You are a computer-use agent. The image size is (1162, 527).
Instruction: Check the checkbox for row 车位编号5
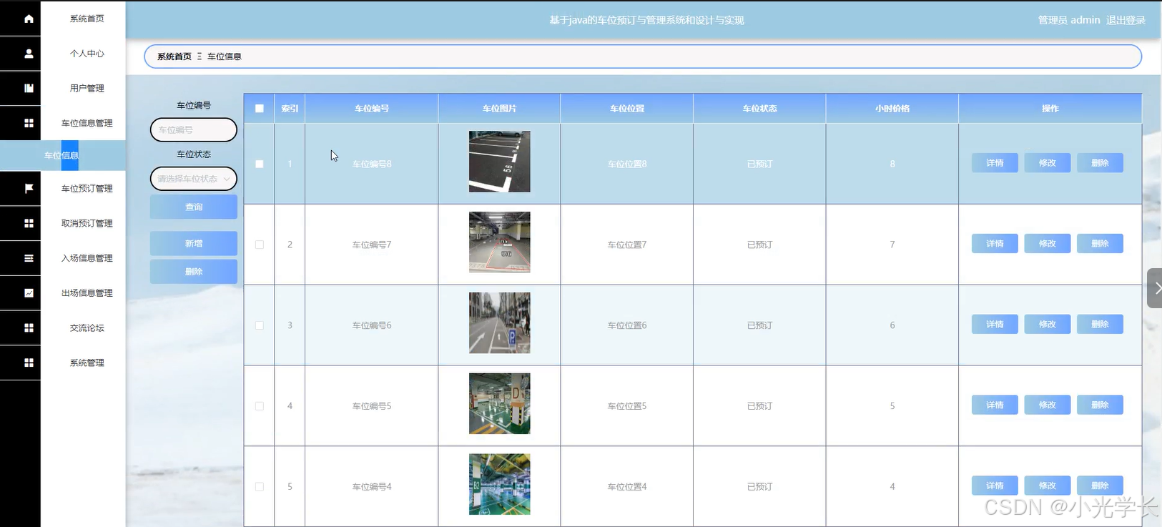point(260,406)
